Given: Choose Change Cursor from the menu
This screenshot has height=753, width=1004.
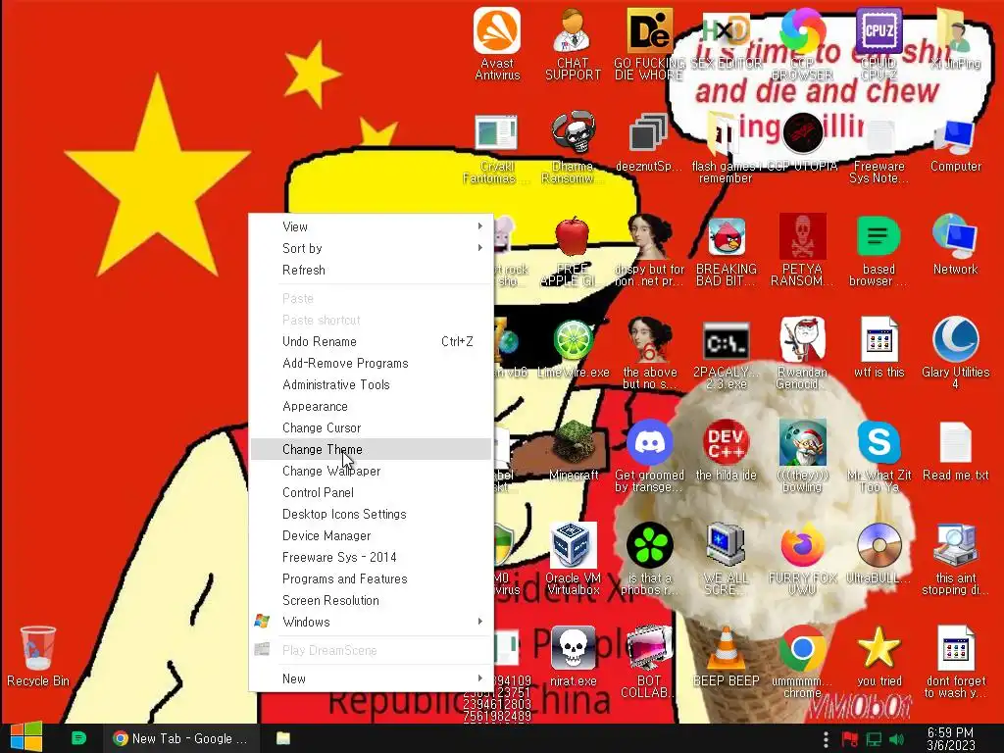Looking at the screenshot, I should 371,427.
